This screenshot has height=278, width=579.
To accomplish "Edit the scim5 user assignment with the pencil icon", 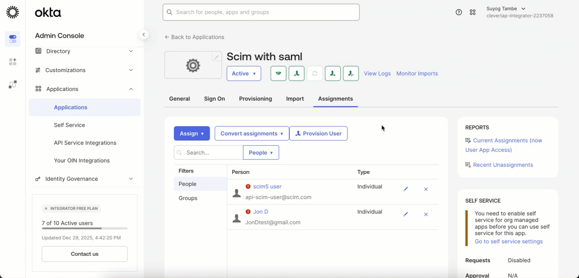I will point(406,189).
